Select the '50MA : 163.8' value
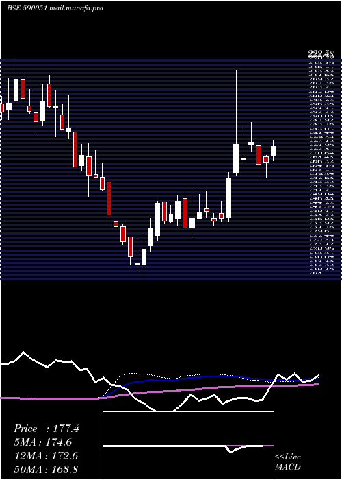 click(x=46, y=469)
